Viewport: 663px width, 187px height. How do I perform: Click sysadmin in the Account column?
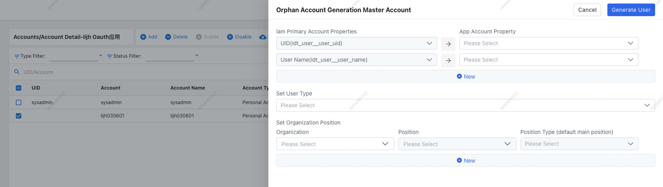tap(111, 102)
